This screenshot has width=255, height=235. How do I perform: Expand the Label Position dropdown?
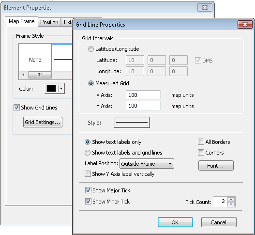point(147,163)
